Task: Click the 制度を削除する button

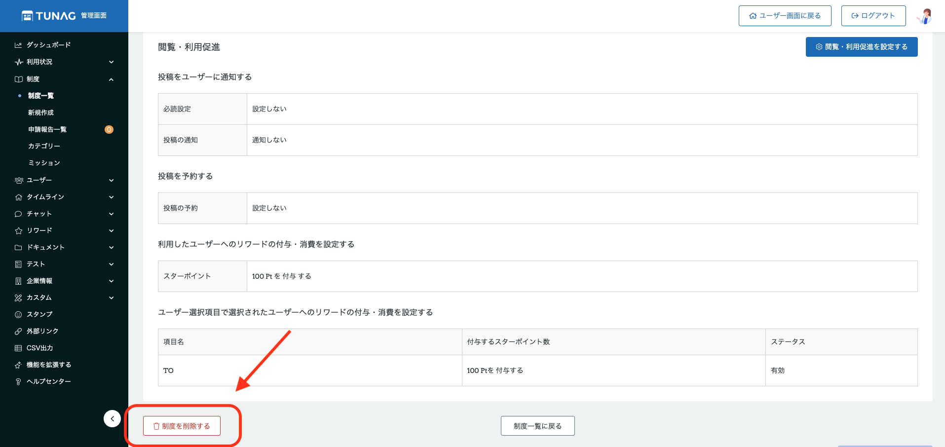Action: 182,426
